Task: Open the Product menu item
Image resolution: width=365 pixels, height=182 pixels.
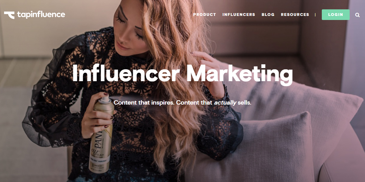Action: coord(205,15)
